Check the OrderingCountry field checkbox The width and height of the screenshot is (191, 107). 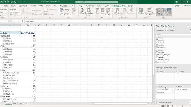157,59
